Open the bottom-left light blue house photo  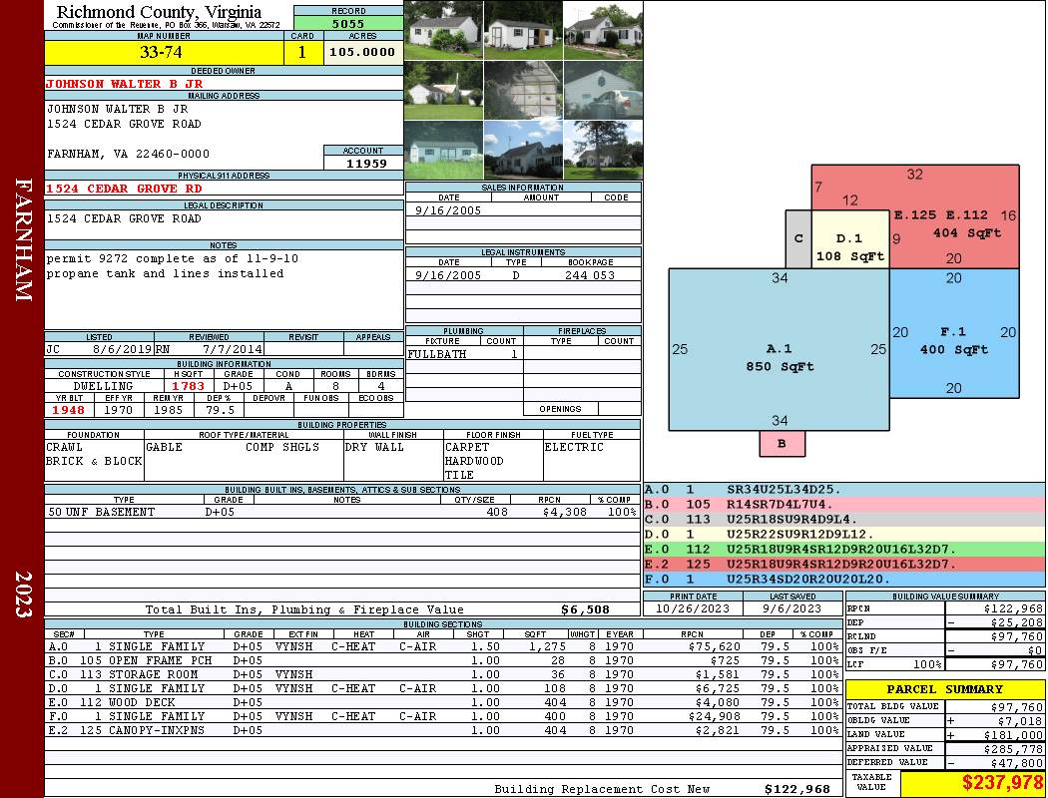pos(443,150)
